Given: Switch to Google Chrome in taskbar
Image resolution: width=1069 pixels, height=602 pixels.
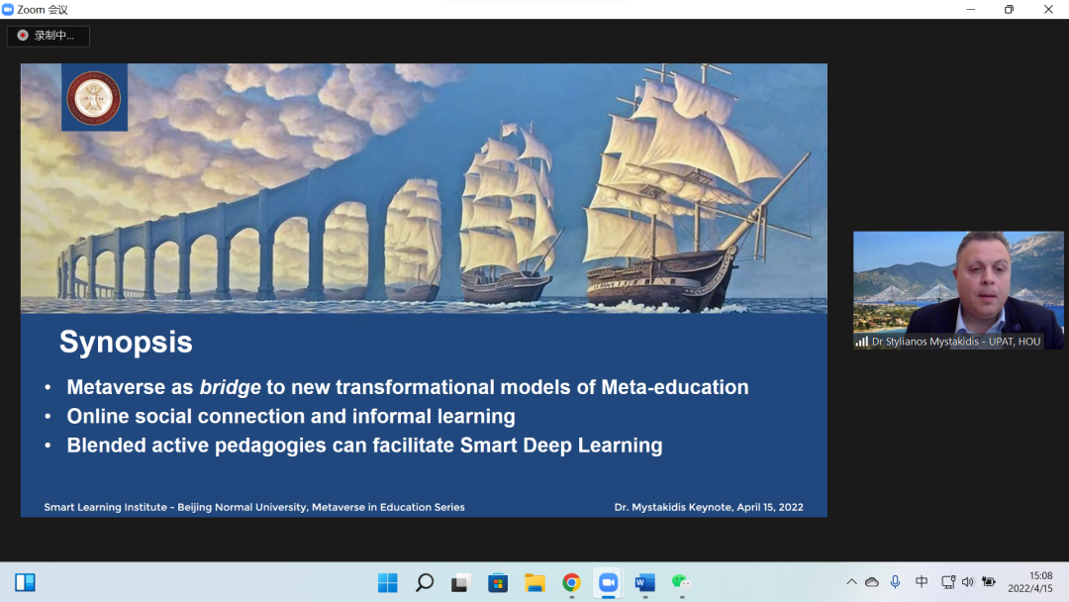Looking at the screenshot, I should [571, 582].
